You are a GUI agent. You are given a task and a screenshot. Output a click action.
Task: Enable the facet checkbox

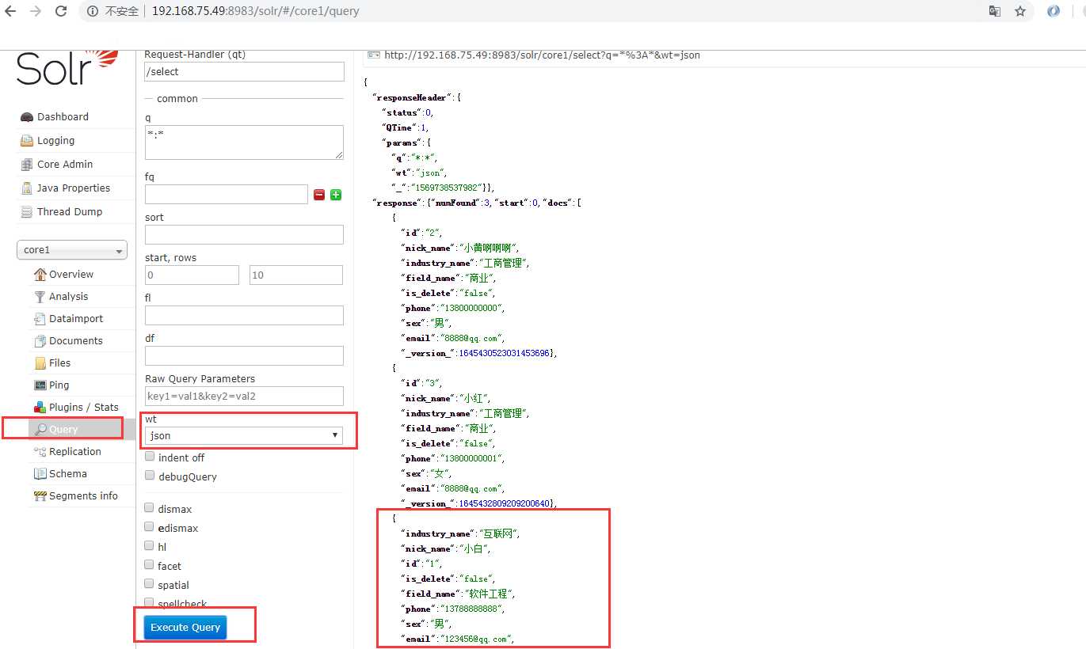[149, 565]
